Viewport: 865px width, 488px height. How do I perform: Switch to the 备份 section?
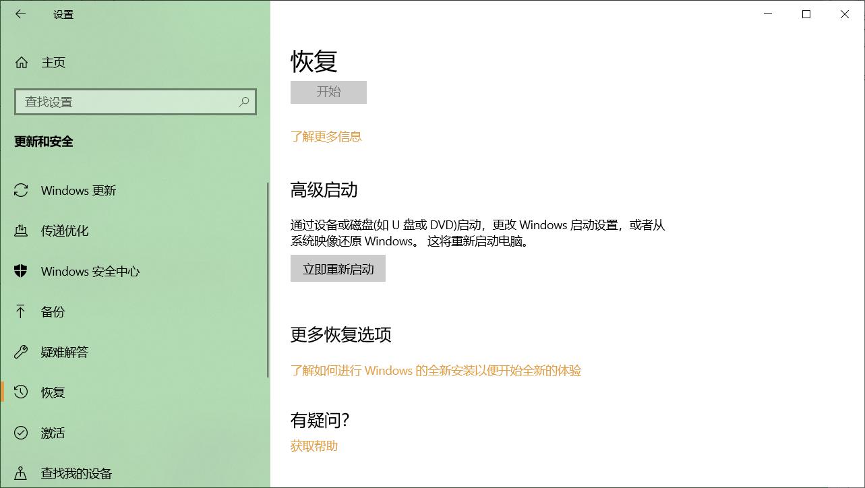point(53,311)
